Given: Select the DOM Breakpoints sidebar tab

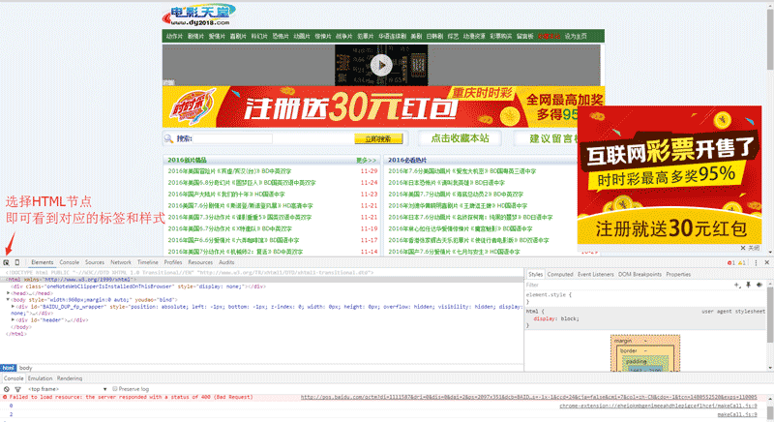Looking at the screenshot, I should point(640,275).
